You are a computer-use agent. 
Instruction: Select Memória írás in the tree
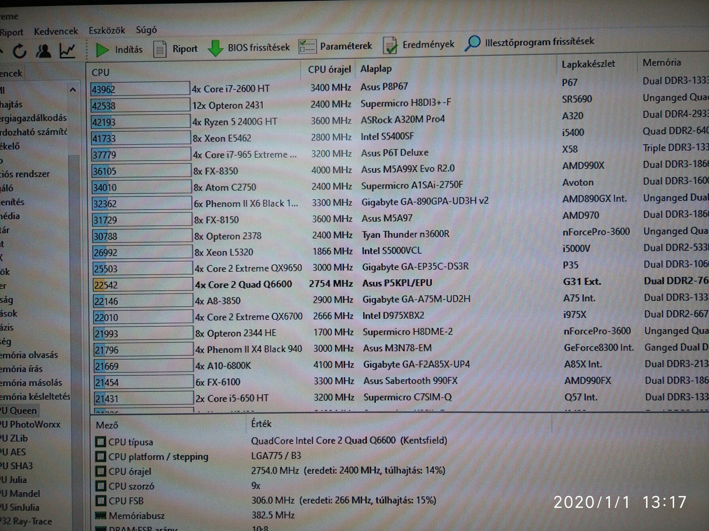21,369
